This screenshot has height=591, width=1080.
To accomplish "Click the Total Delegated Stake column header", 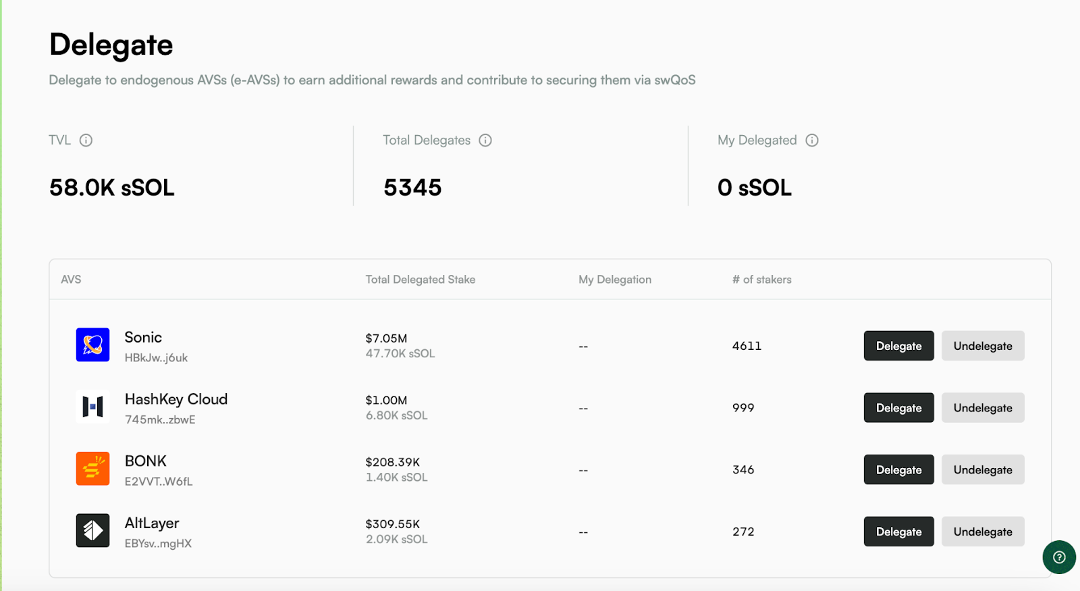I will [421, 280].
